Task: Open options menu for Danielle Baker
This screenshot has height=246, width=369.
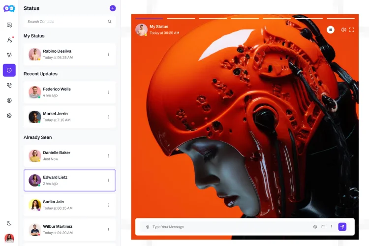Action: [109, 156]
